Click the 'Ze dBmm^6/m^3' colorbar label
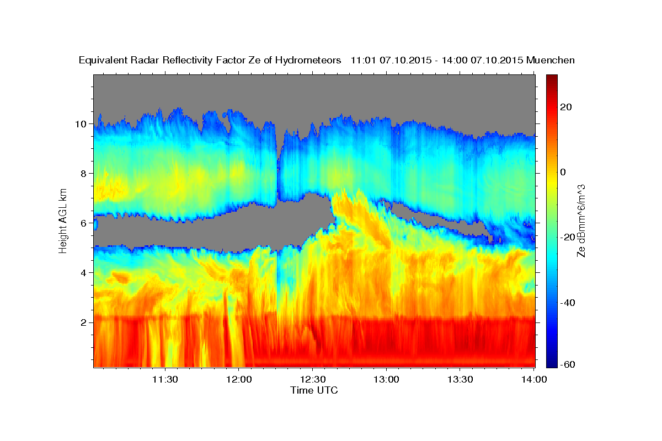The height and width of the screenshot is (441, 662). (x=580, y=220)
